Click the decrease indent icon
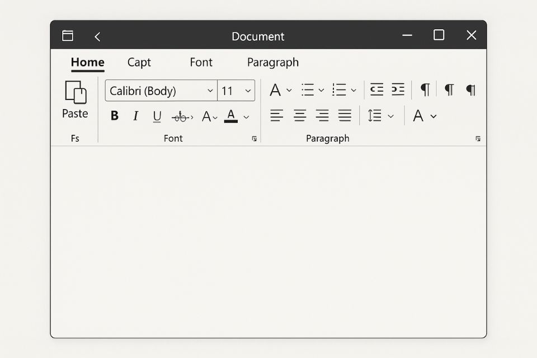This screenshot has height=358, width=537. pyautogui.click(x=376, y=89)
